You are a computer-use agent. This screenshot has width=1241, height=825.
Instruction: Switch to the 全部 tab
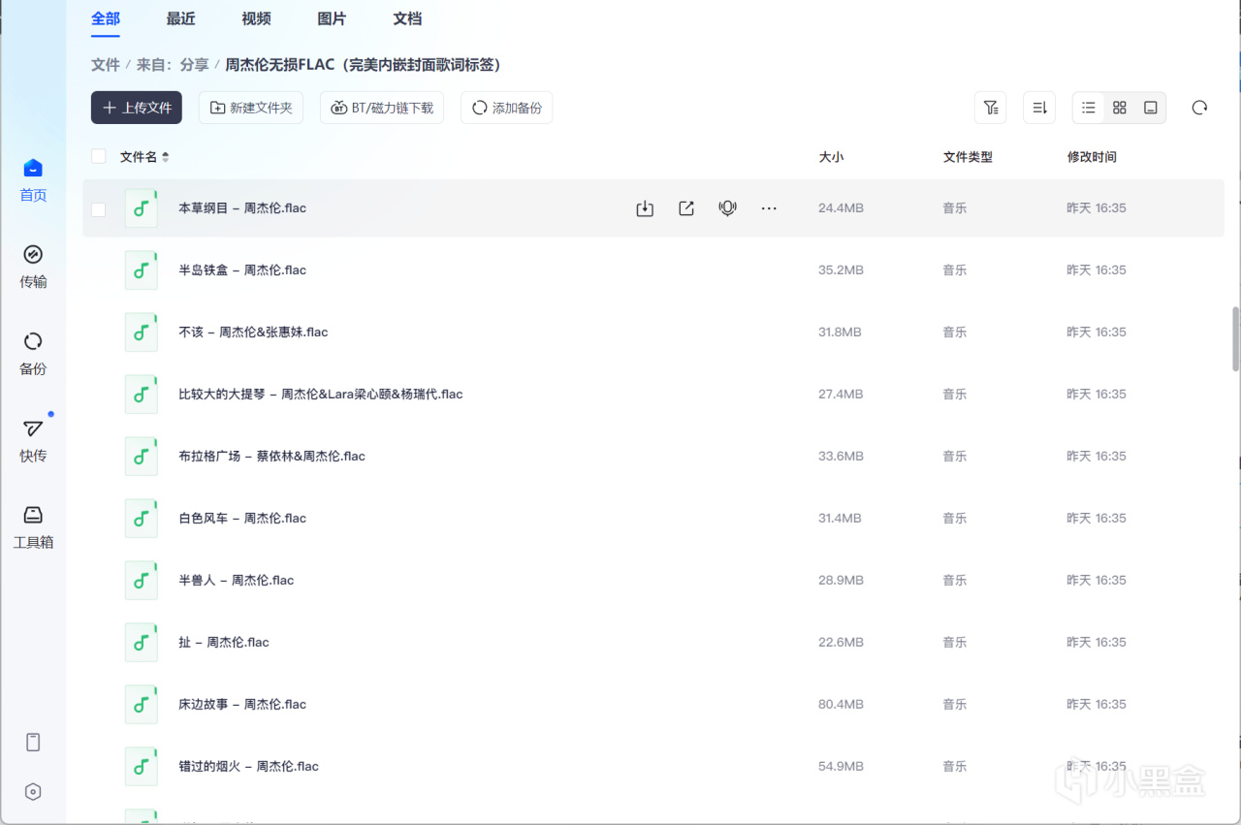[x=106, y=18]
